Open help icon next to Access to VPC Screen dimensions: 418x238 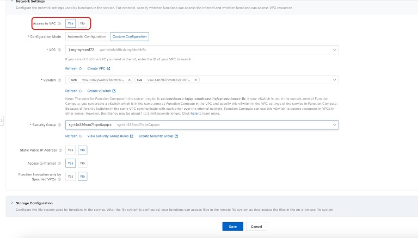(x=59, y=23)
